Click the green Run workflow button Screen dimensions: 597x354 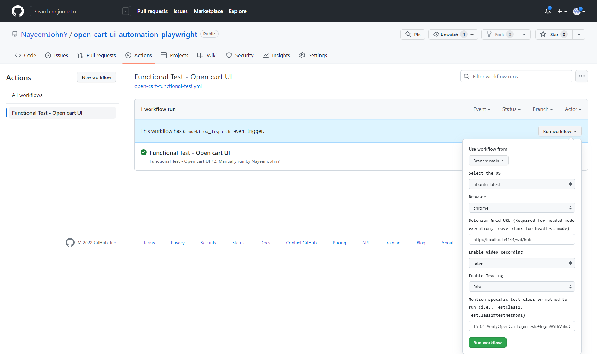(x=487, y=343)
